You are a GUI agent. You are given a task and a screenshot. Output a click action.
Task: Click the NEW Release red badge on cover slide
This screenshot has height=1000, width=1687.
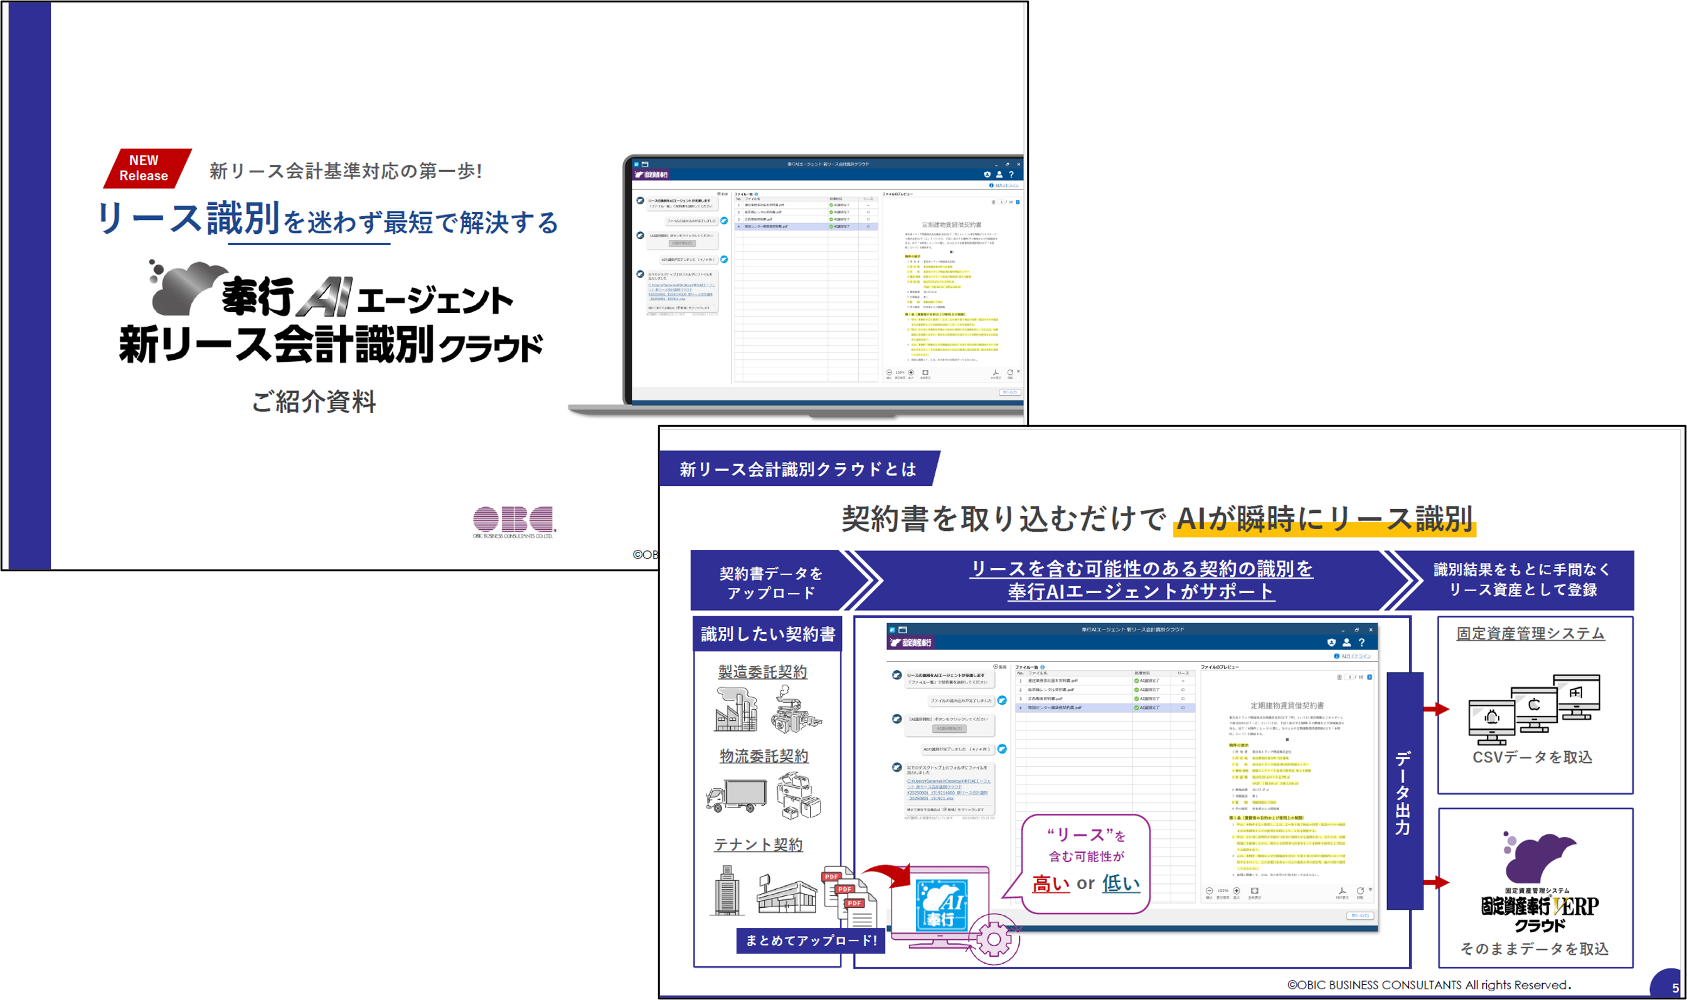tap(147, 168)
